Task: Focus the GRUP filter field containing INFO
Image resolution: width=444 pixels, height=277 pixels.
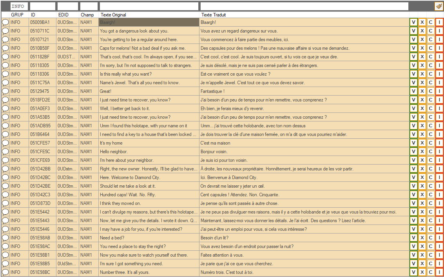Action: 19,6
